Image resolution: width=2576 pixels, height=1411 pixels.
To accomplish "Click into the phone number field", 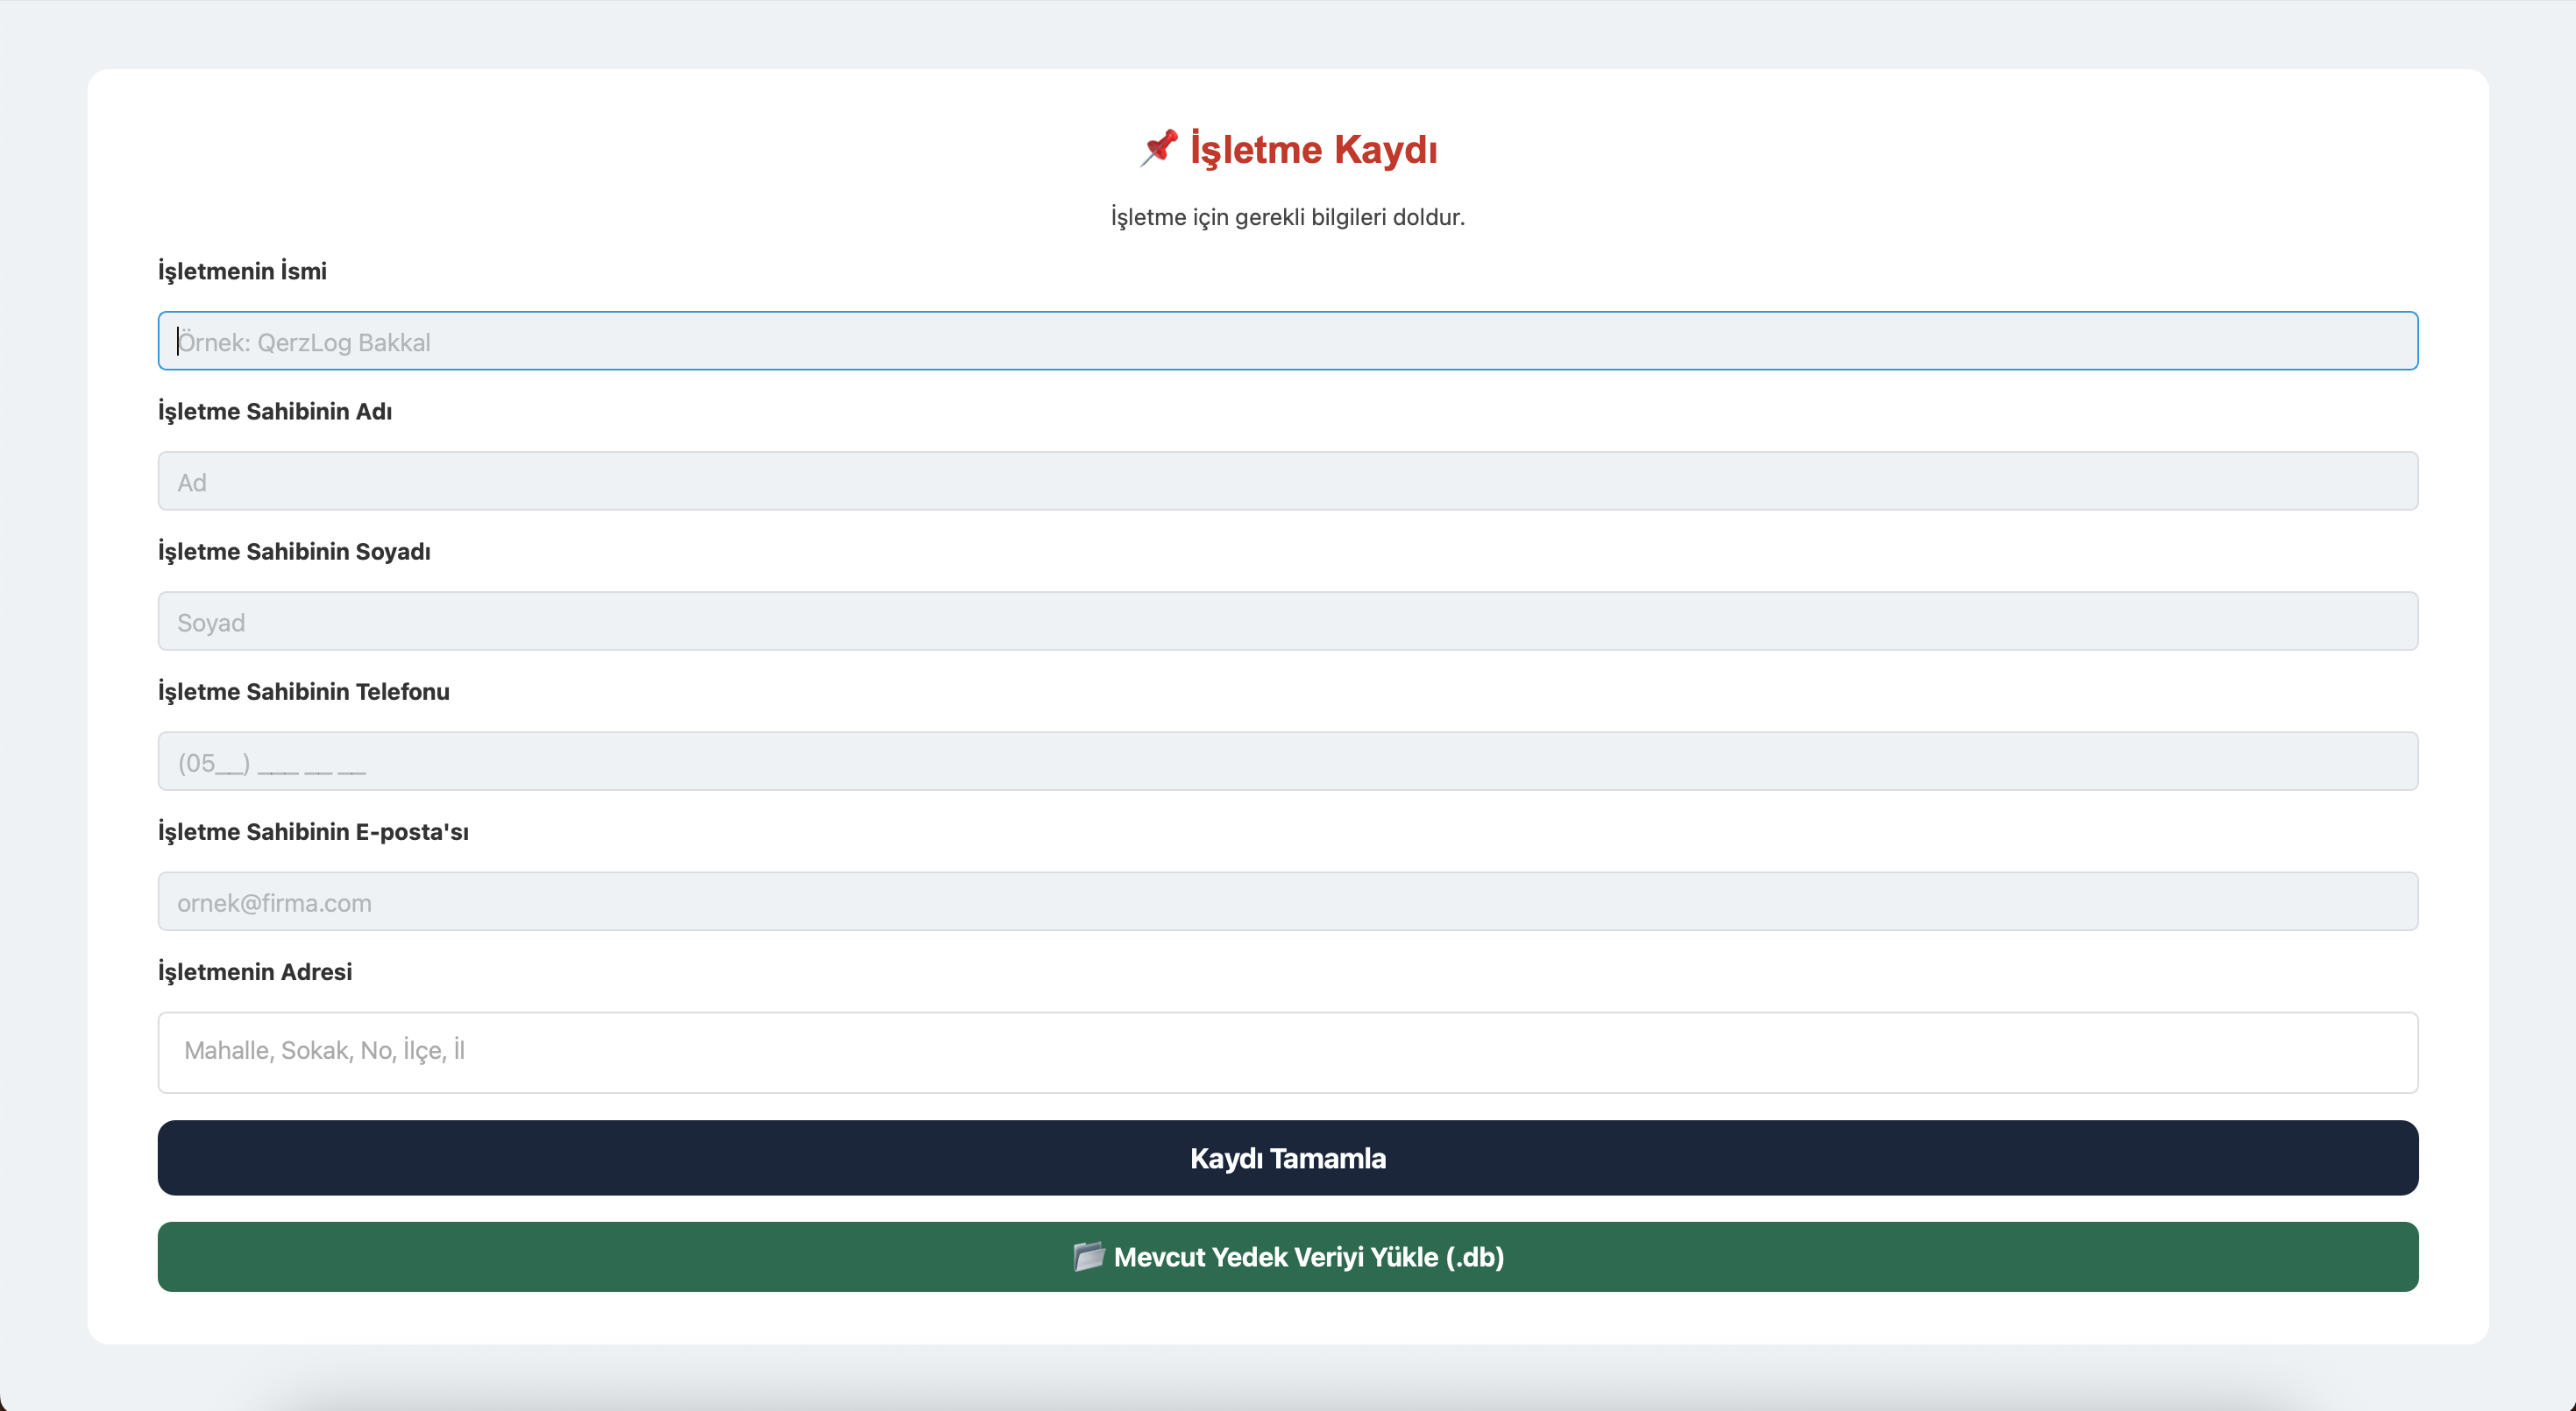I will [x=1287, y=761].
